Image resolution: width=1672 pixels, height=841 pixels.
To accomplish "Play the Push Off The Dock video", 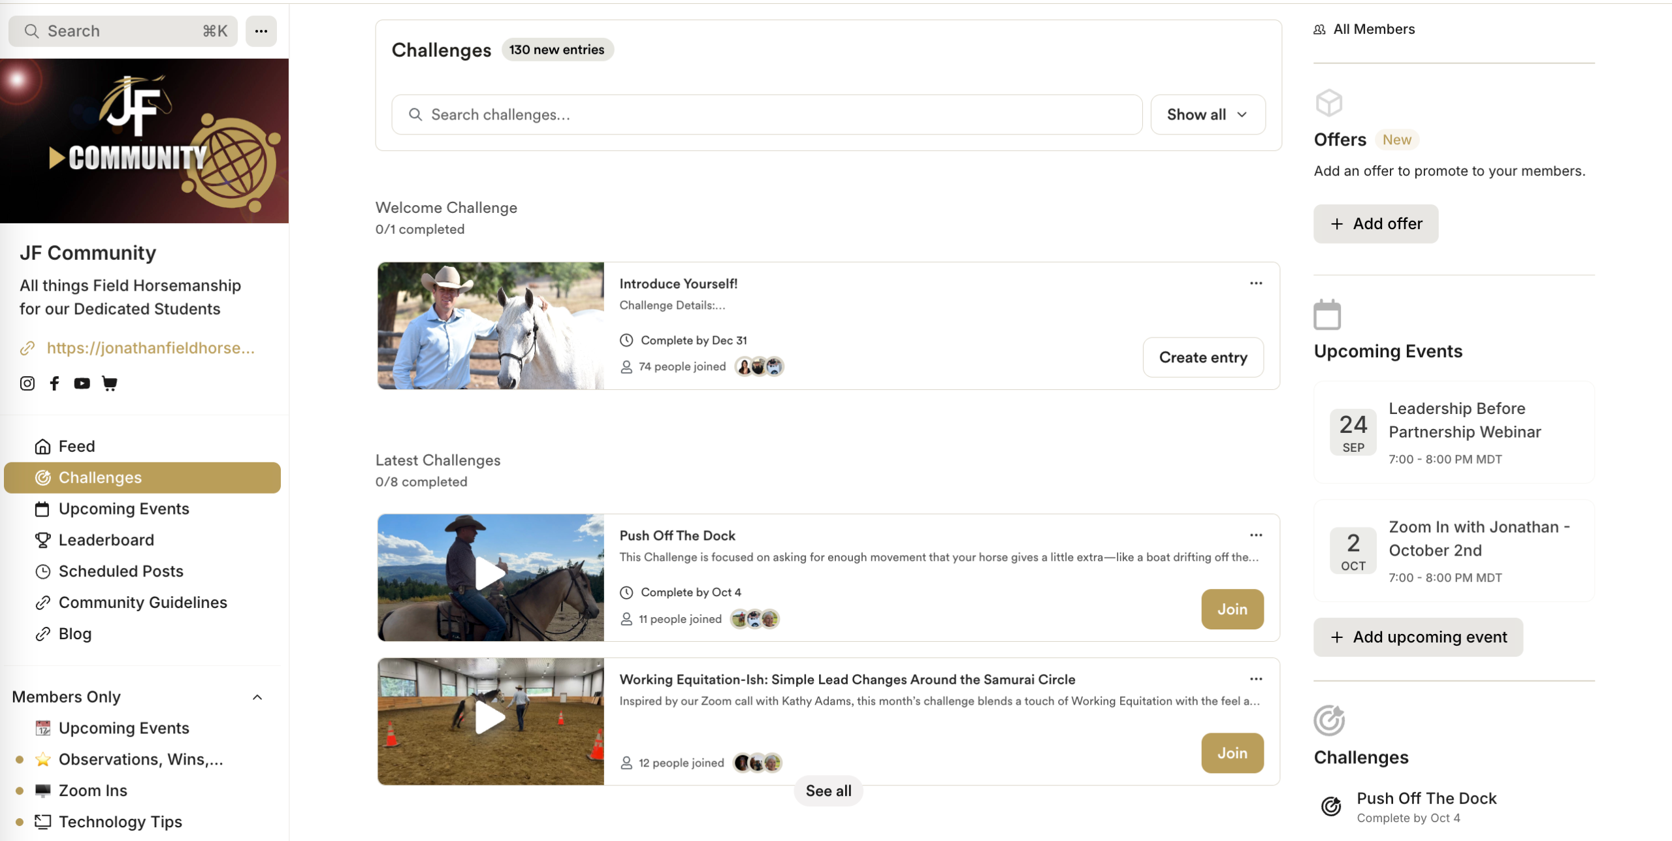I will tap(490, 575).
